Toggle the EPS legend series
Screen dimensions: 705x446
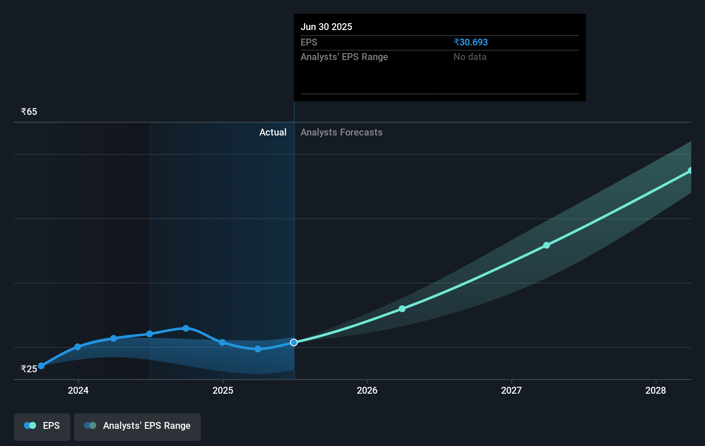coord(42,427)
